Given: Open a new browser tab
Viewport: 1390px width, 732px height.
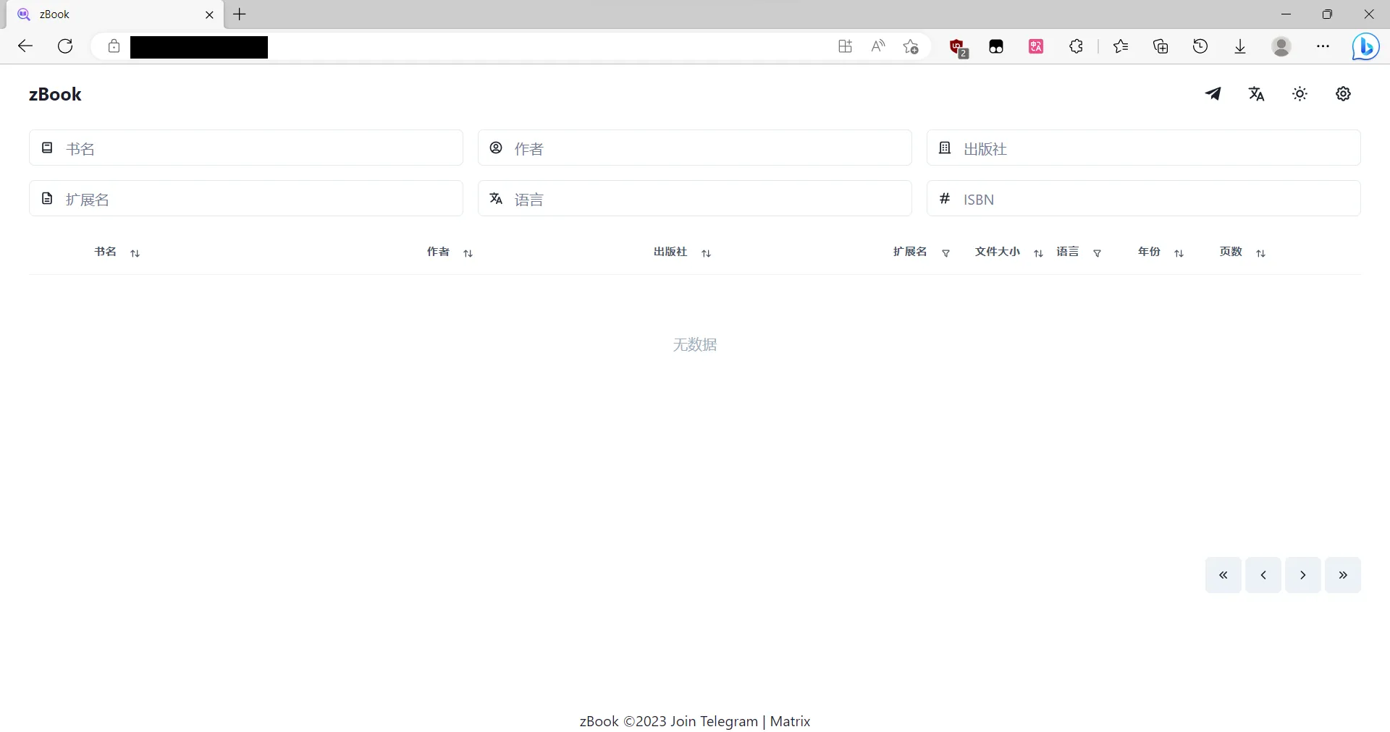Looking at the screenshot, I should pyautogui.click(x=240, y=14).
